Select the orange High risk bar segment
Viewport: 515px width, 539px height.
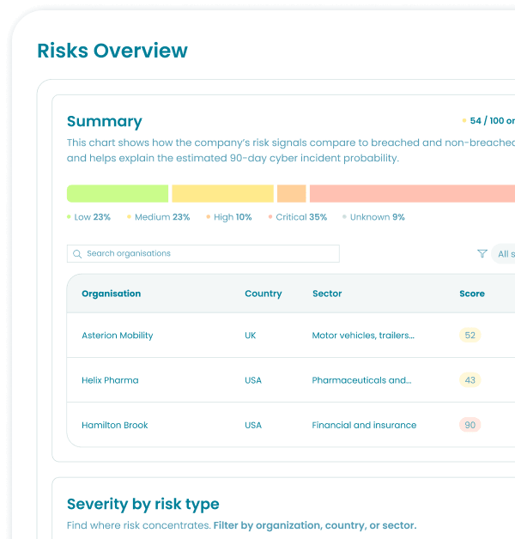coord(292,193)
